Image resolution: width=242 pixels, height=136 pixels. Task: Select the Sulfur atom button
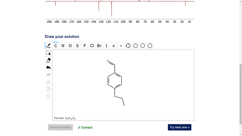coord(77,46)
